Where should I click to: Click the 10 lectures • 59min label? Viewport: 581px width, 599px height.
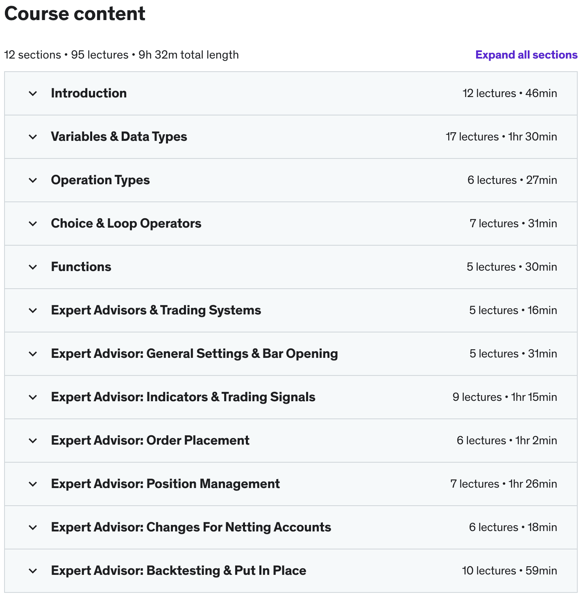pos(510,571)
